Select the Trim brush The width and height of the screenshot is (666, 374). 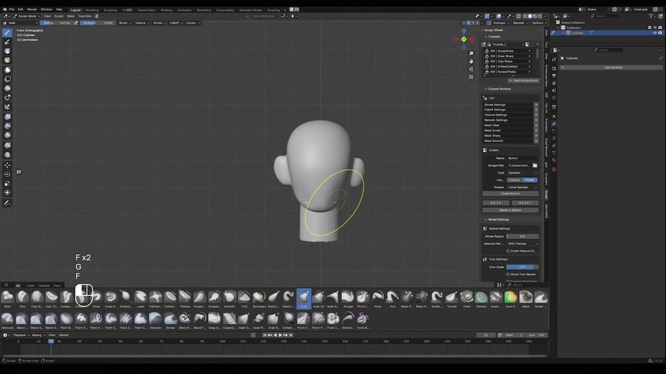245,299
